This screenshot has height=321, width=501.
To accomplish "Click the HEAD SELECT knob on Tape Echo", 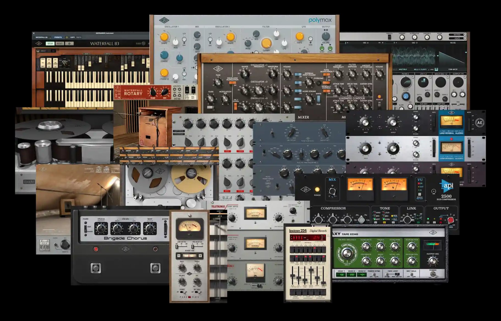I will 347,253.
